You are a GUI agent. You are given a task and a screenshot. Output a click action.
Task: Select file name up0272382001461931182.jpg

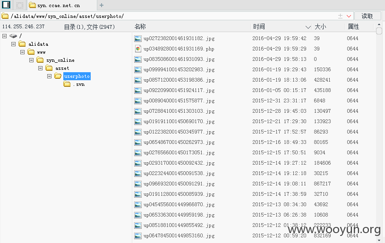point(179,39)
